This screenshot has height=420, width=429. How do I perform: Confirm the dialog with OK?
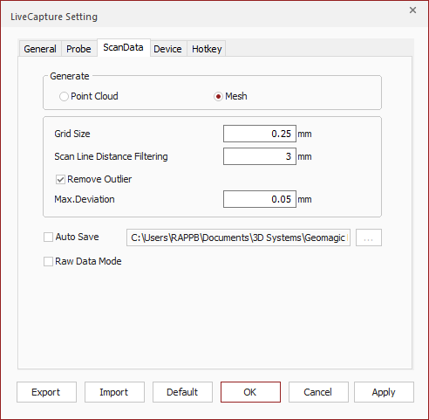(250, 392)
